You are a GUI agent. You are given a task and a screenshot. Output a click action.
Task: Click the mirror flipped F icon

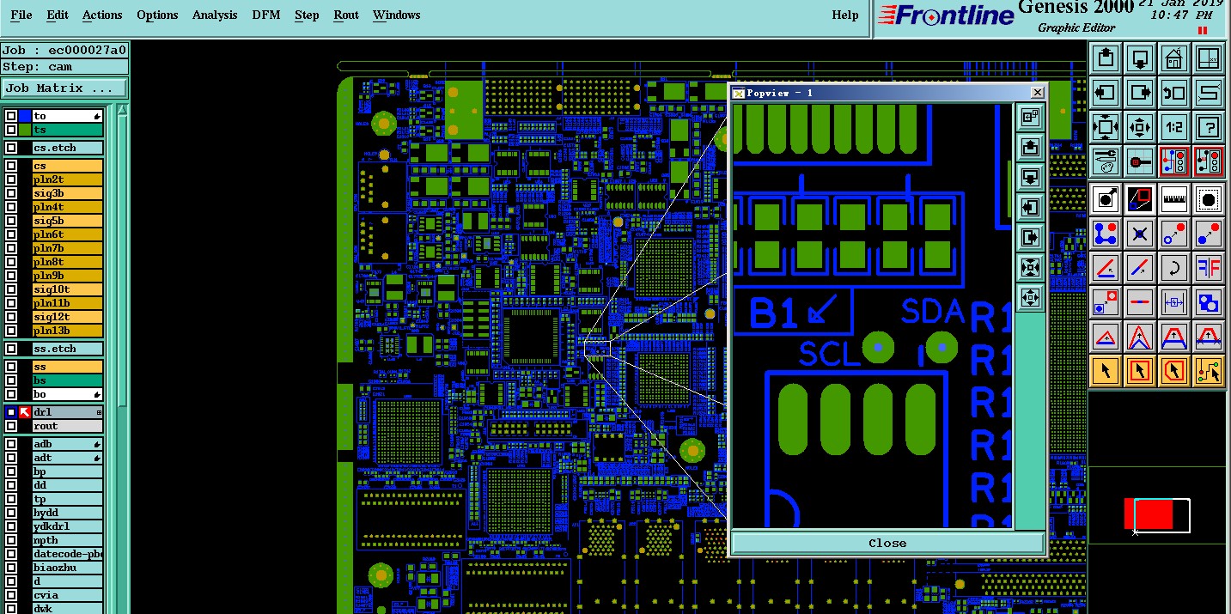point(1209,268)
